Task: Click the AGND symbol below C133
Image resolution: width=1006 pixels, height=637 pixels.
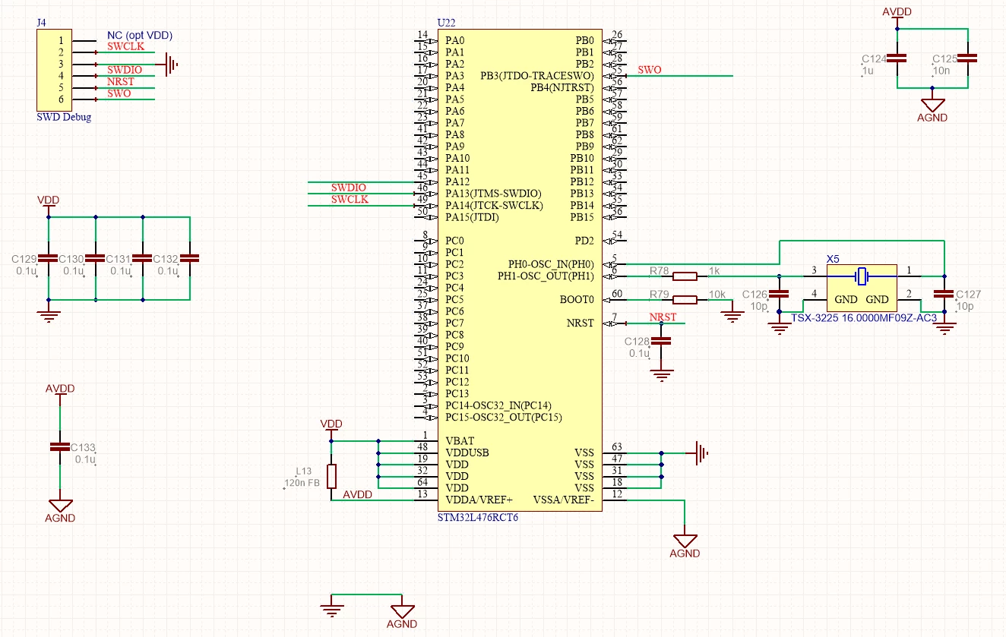Action: pyautogui.click(x=60, y=510)
